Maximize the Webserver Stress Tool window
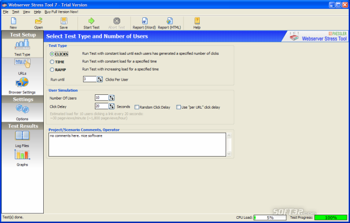 pos(338,5)
